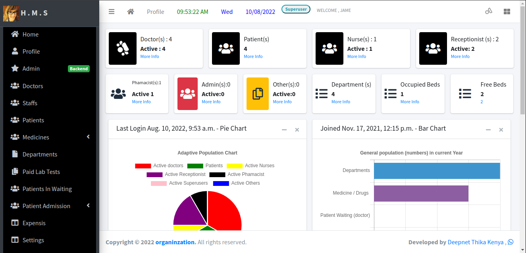Image resolution: width=526 pixels, height=253 pixels.
Task: Click the WhatsApp icon in the footer
Action: (x=511, y=242)
